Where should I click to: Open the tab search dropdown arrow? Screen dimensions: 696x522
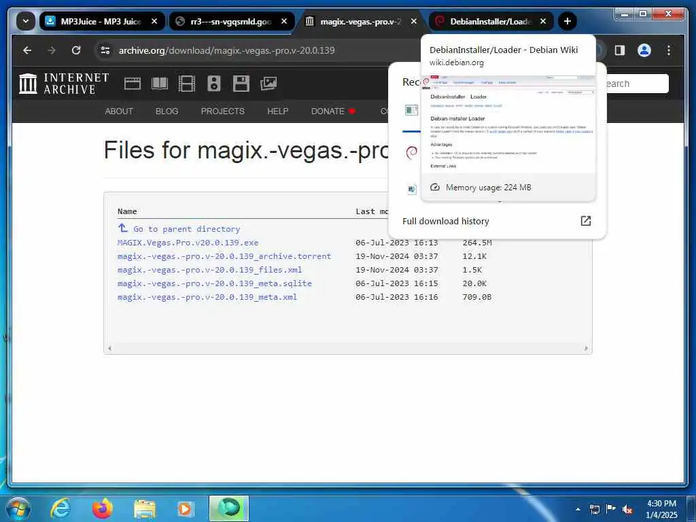26,21
